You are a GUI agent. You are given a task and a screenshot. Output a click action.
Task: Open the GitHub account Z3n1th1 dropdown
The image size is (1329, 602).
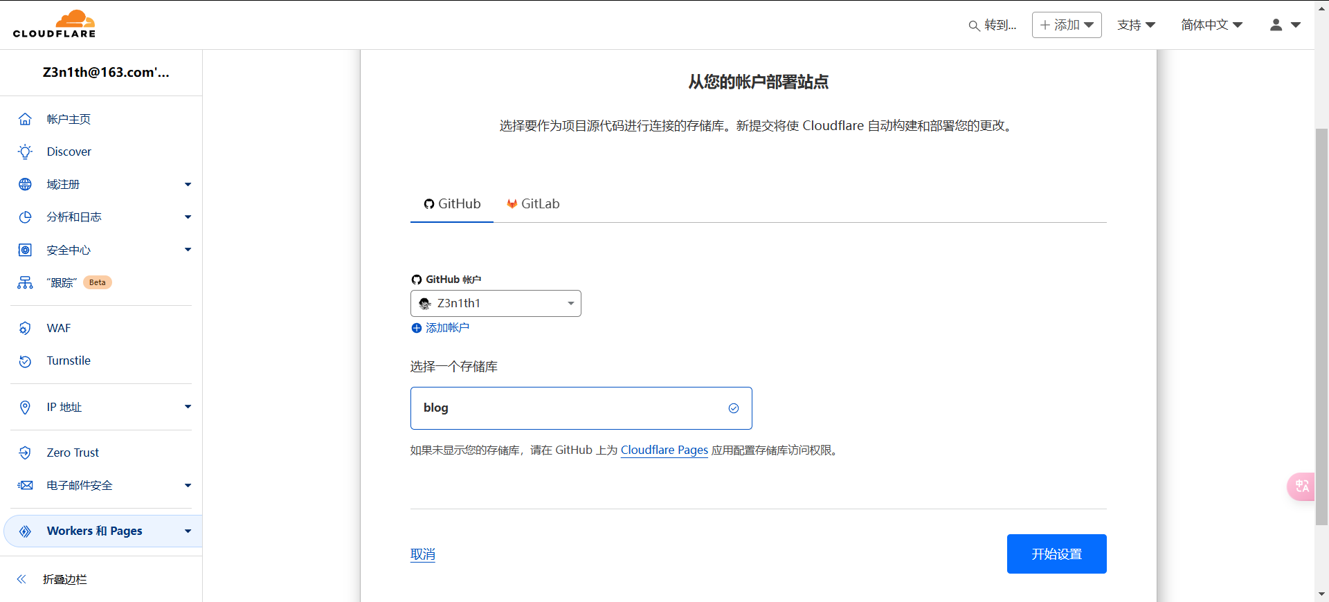pos(496,303)
